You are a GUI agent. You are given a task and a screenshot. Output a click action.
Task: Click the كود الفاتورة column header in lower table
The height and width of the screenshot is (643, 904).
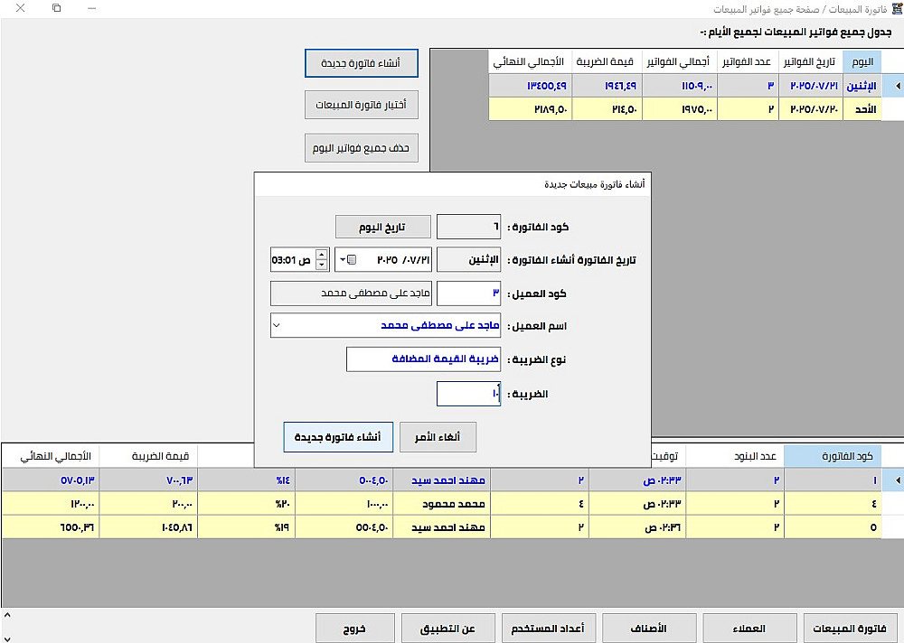pyautogui.click(x=833, y=456)
